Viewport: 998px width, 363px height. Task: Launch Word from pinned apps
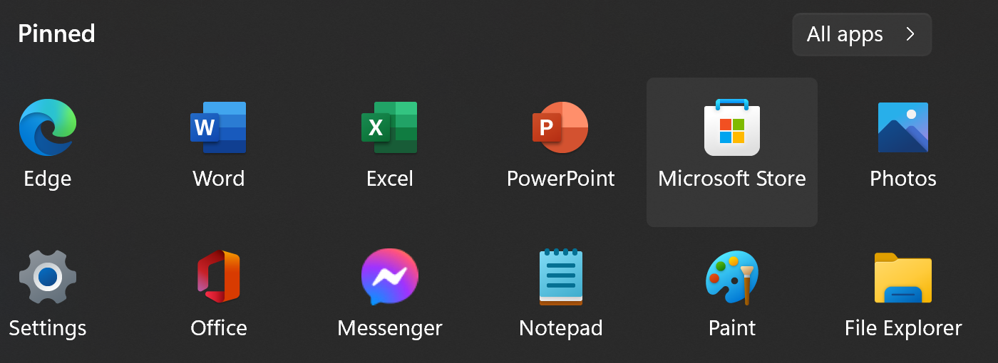pos(218,127)
